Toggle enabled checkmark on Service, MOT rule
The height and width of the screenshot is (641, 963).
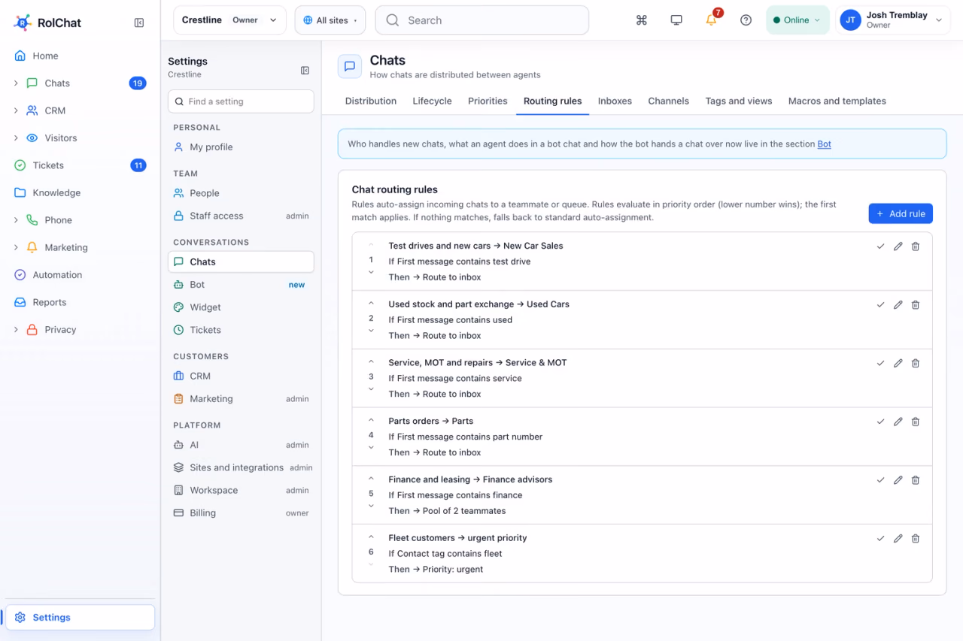pyautogui.click(x=880, y=363)
